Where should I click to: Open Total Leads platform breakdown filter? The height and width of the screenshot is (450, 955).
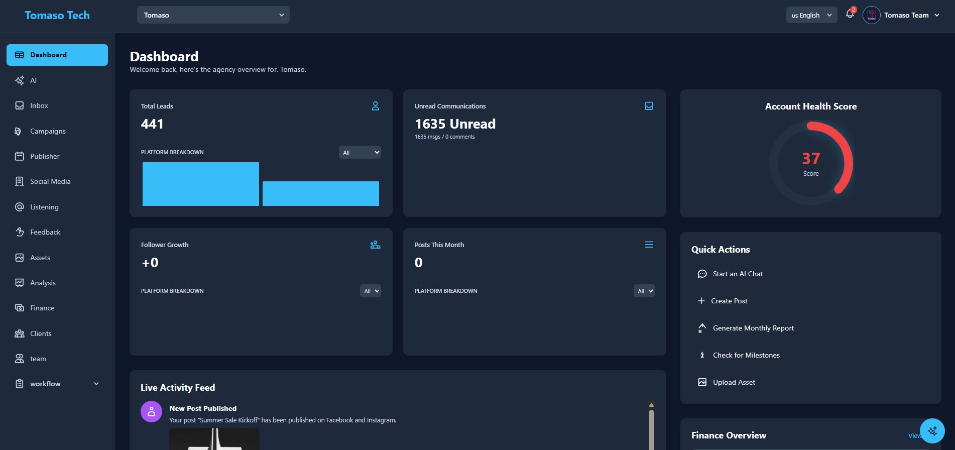(360, 152)
